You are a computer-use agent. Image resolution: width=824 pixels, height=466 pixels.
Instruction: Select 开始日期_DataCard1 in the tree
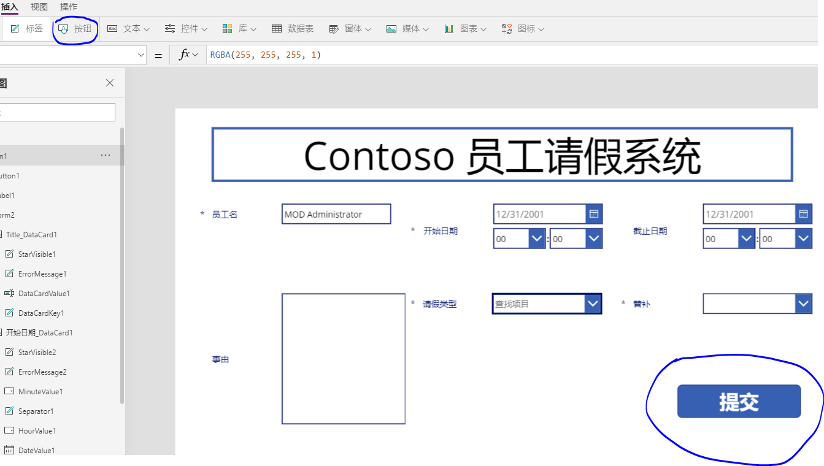click(x=39, y=333)
